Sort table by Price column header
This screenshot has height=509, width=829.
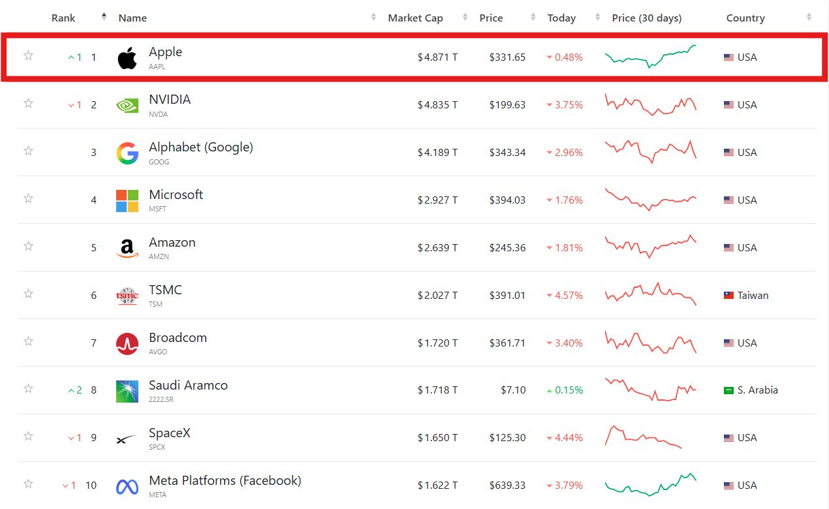[491, 18]
